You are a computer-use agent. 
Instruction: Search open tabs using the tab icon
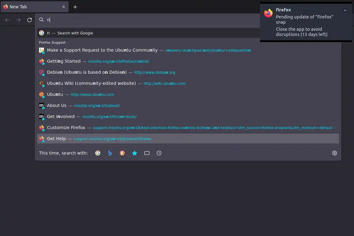(x=147, y=153)
